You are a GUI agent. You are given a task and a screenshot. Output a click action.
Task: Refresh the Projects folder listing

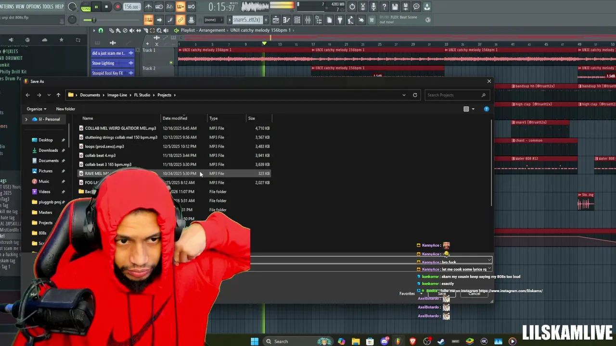point(415,95)
